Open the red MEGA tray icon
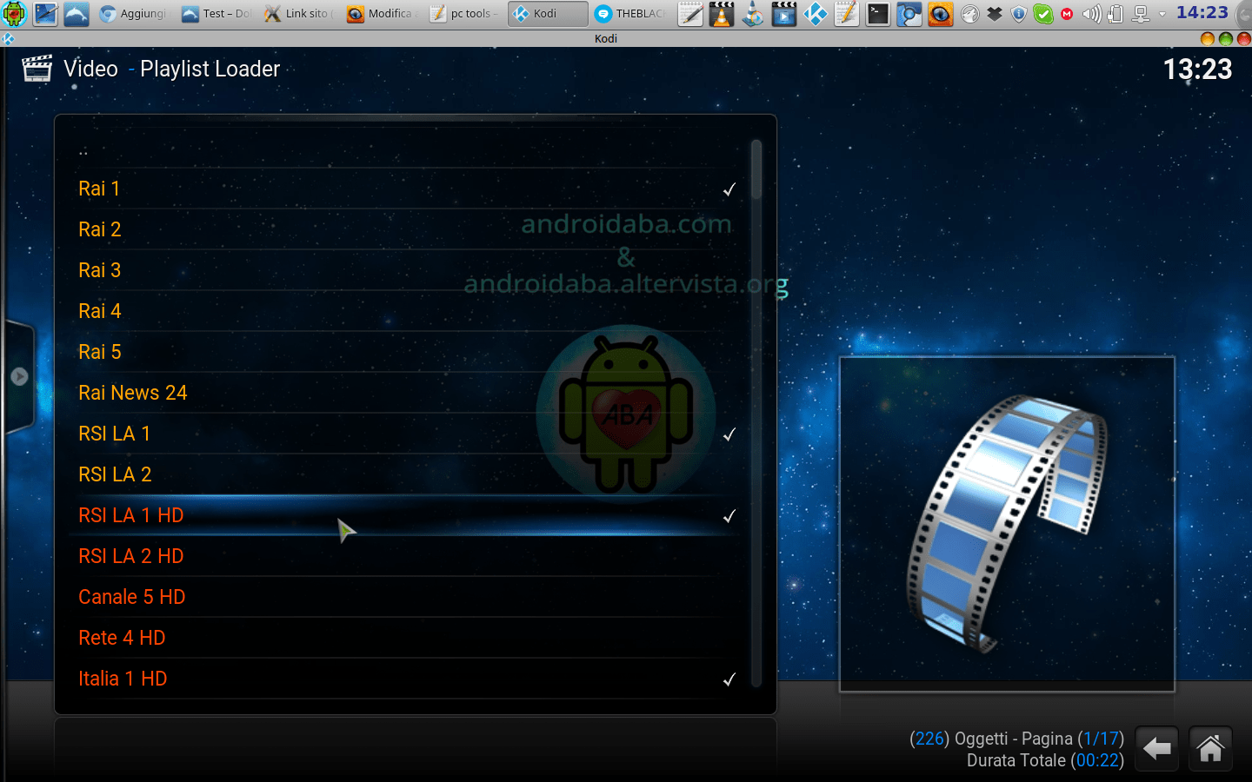 click(1067, 14)
